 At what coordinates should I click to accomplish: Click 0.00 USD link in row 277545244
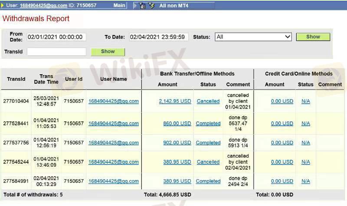(282, 162)
